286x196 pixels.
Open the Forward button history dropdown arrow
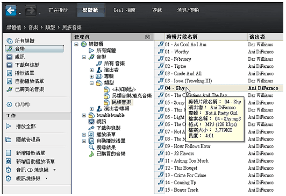(x=40, y=13)
